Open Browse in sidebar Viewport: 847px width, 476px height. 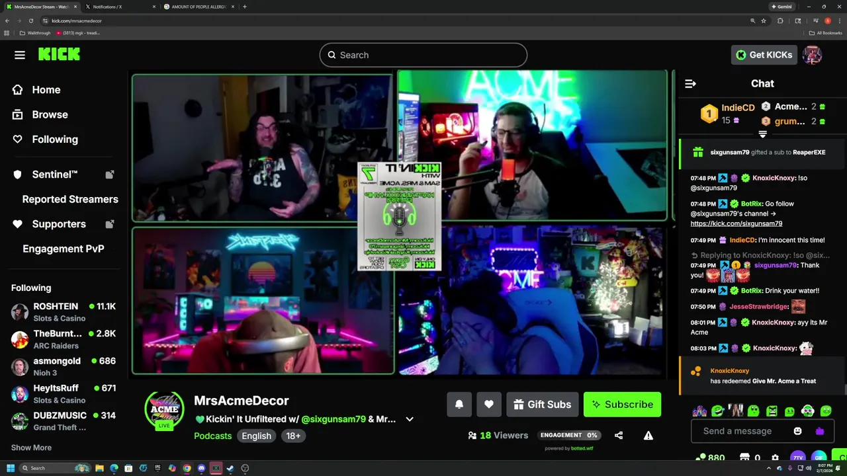coord(40,114)
